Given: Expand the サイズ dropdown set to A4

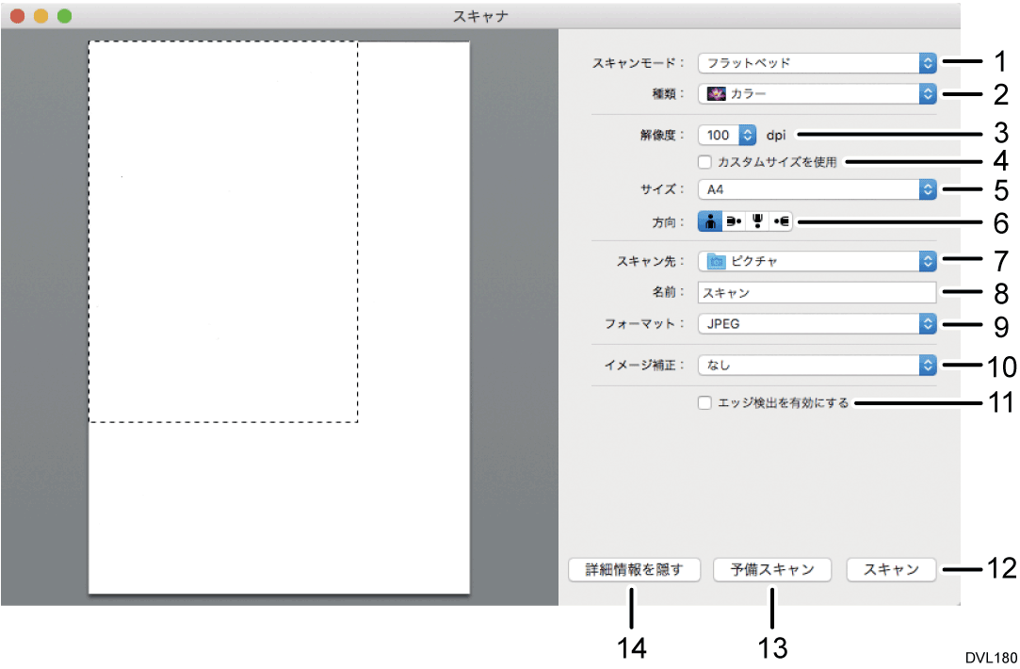Looking at the screenshot, I should click(x=817, y=189).
